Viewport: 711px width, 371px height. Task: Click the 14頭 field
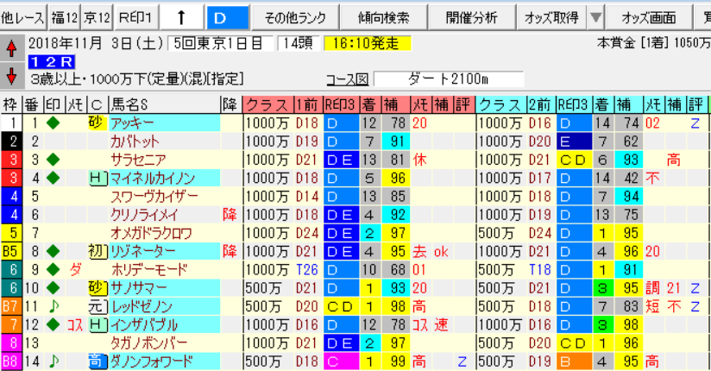298,43
